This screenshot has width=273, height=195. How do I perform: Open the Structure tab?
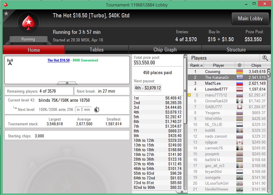point(236,50)
